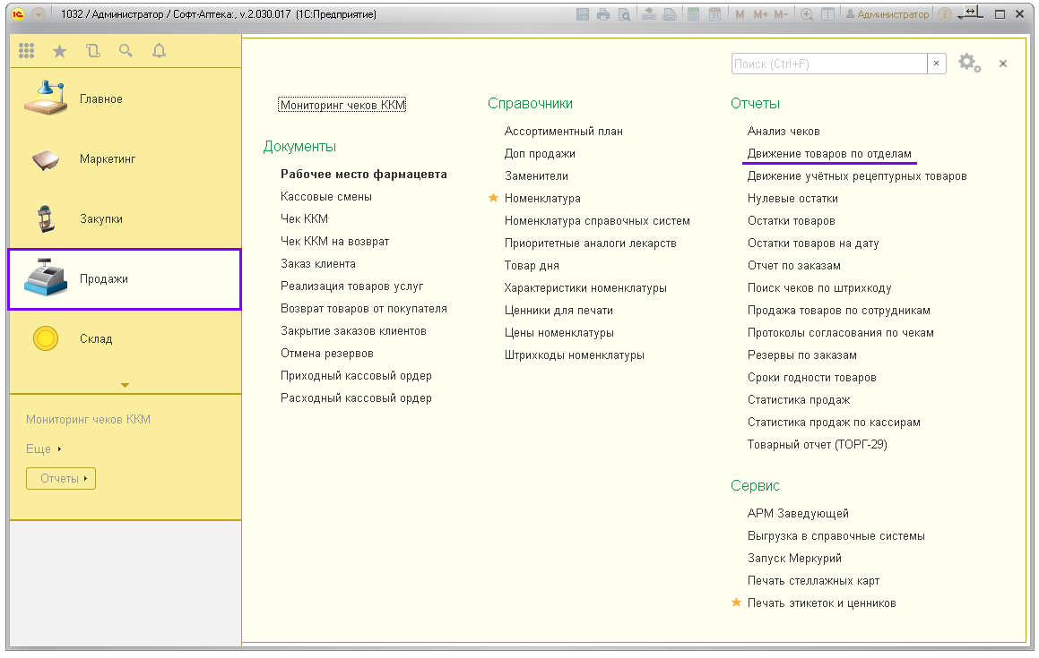This screenshot has width=1039, height=658.
Task: Unstar Номенклатура from favorites
Action: tap(493, 199)
